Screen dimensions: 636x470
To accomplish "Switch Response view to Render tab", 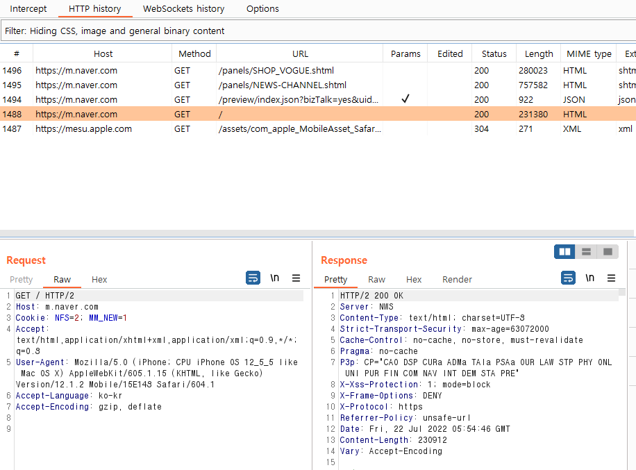I will click(457, 279).
